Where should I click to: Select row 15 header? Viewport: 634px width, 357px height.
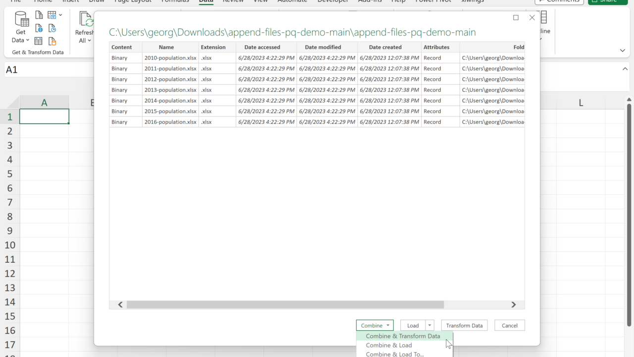pos(9,316)
